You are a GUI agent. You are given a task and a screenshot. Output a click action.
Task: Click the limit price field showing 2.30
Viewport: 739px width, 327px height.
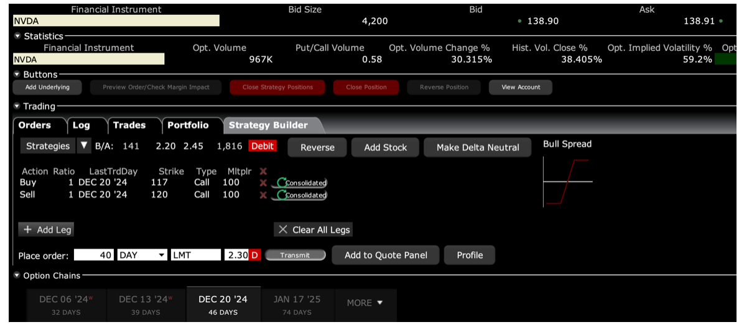coord(236,255)
